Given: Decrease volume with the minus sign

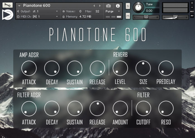Looking at the screenshot, I should pos(164,17).
